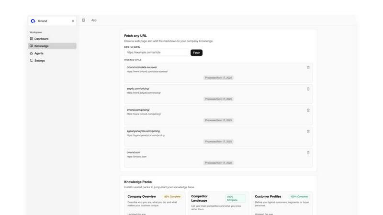Focus the URL to fetch input field

tap(157, 53)
